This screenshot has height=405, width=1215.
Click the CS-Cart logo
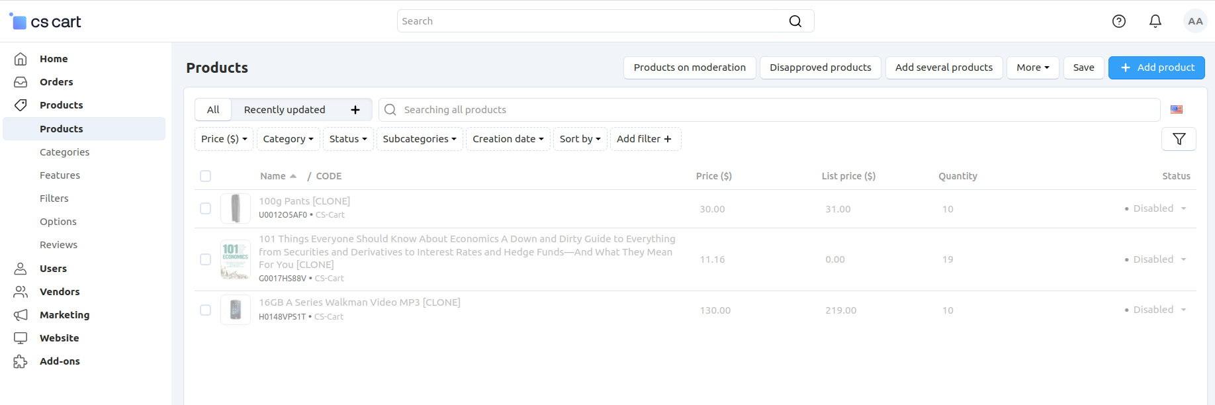(x=45, y=21)
